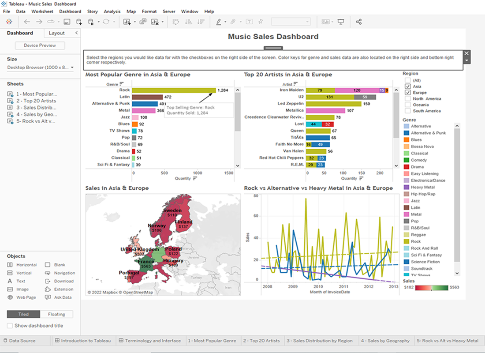Enable the Oceania region checkbox
The image size is (485, 353).
pyautogui.click(x=408, y=105)
